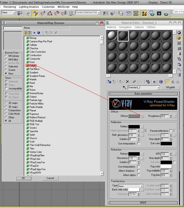The image size is (184, 208).
Task: Toggle checkered Background icon in Material Editor
Action: [x=179, y=43]
